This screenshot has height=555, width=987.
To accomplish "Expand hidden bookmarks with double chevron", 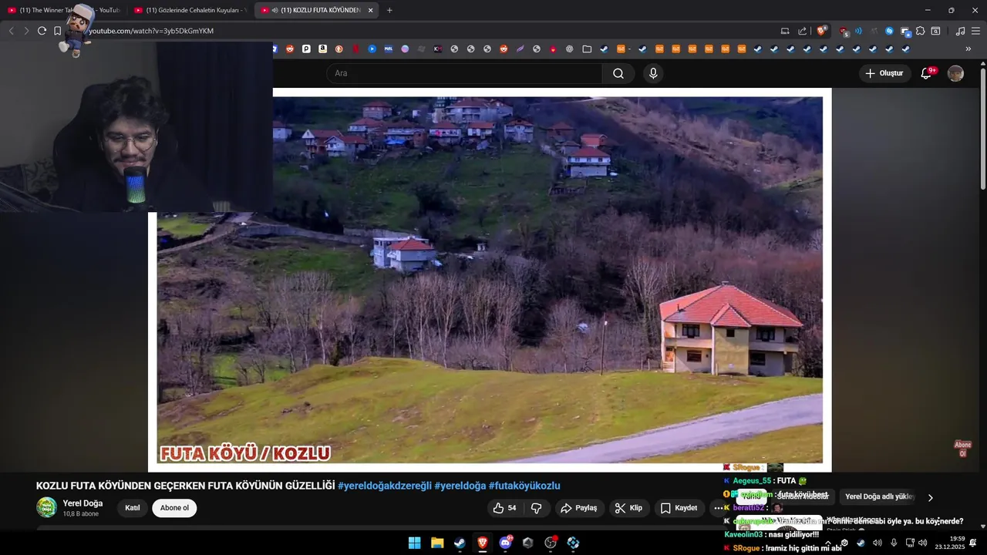I will coord(968,49).
